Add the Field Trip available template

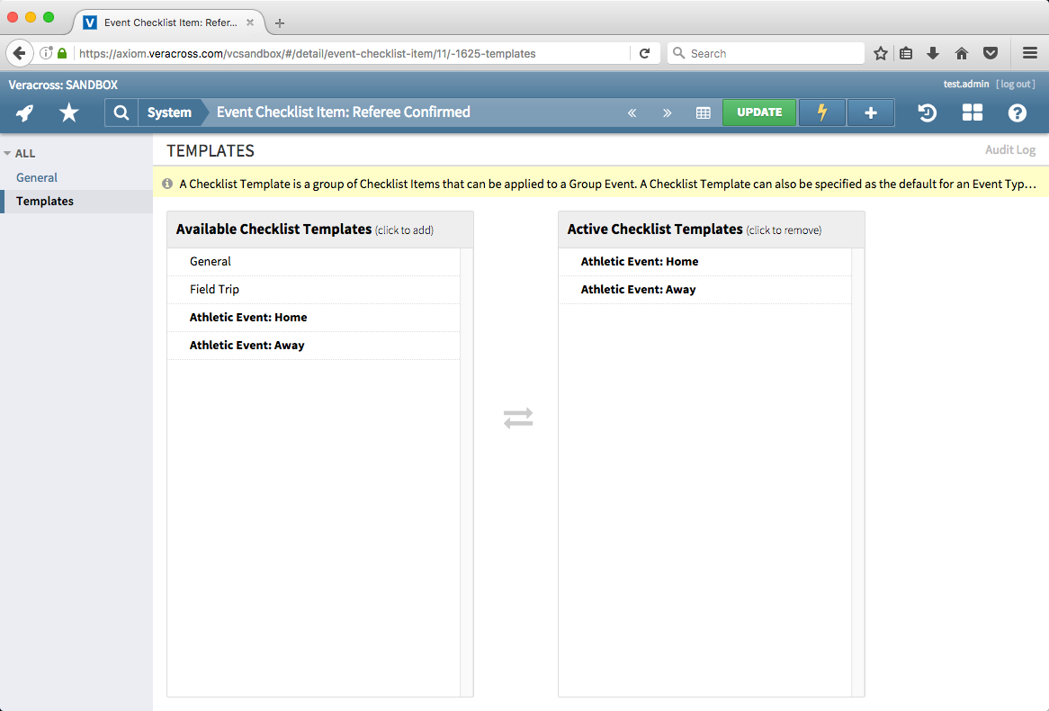(313, 290)
